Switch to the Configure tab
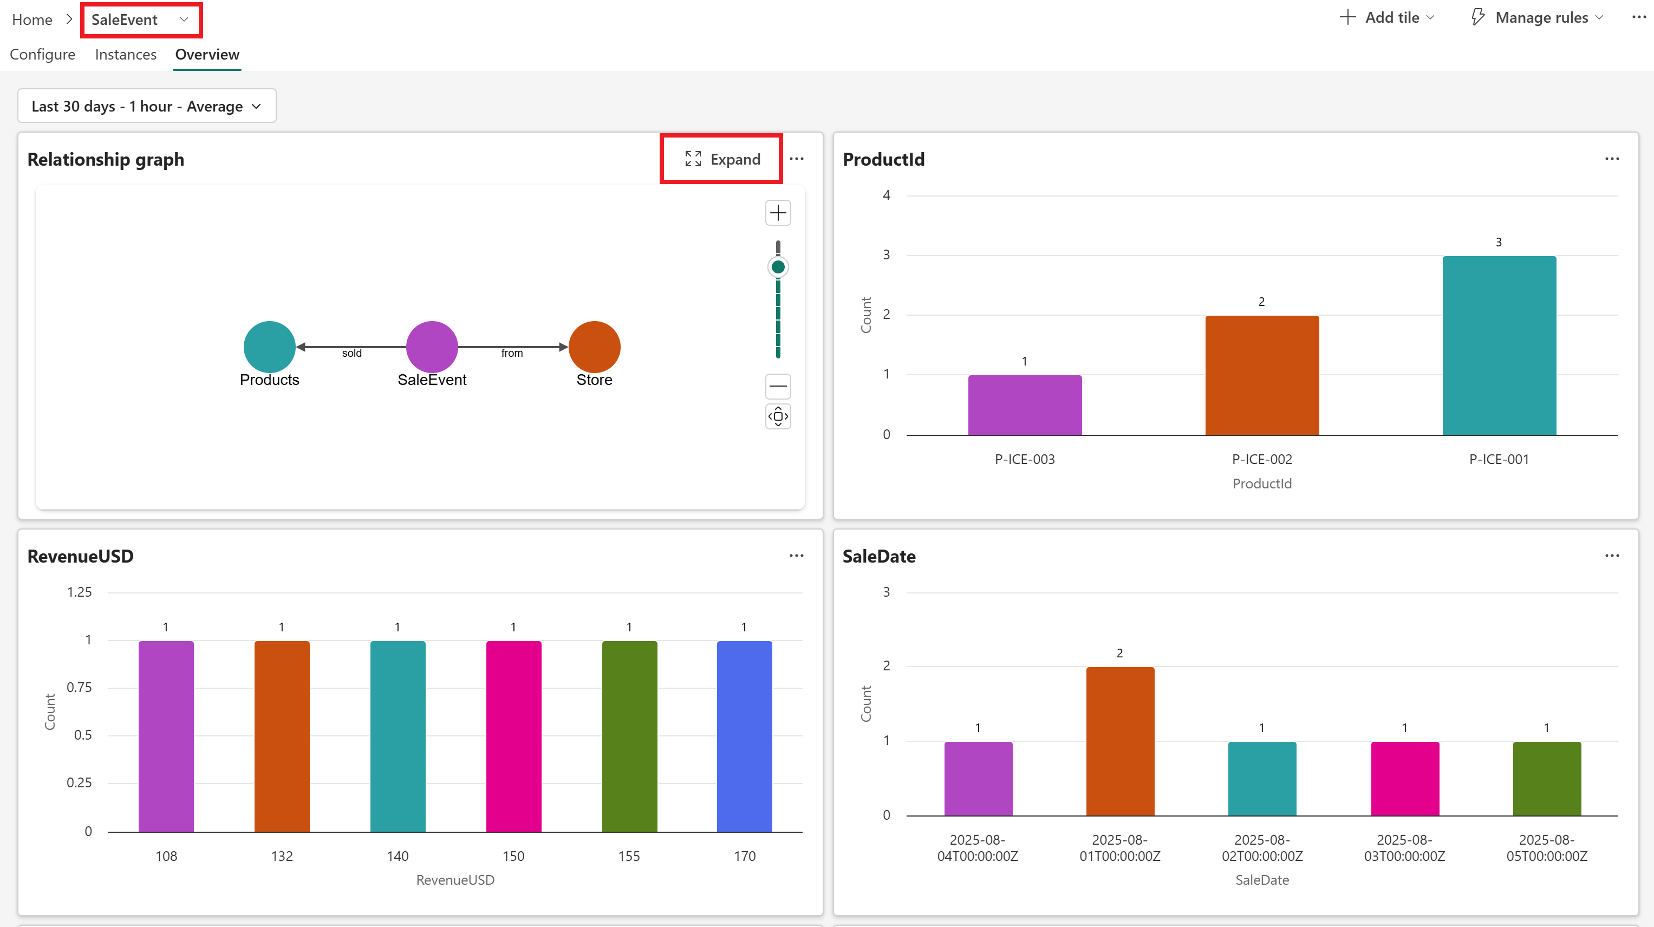 coord(42,55)
